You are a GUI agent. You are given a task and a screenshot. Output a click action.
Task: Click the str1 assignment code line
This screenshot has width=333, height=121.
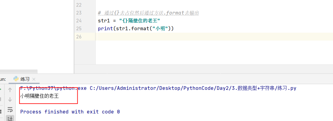point(129,21)
